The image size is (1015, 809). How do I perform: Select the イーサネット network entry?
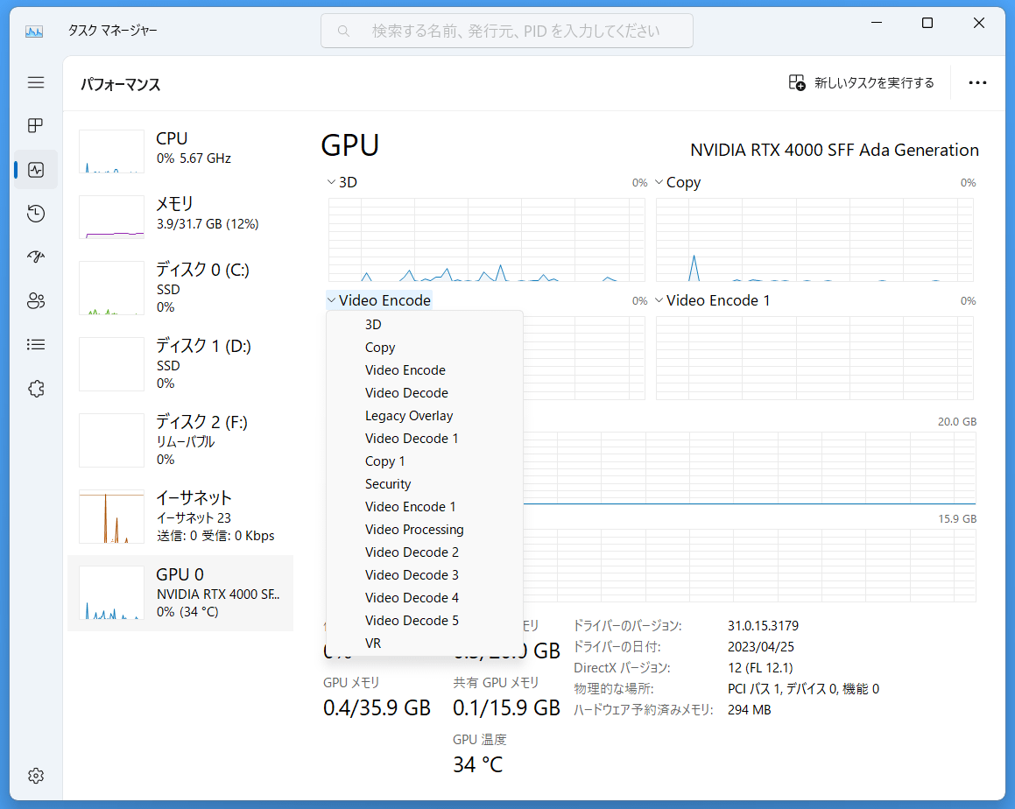180,517
